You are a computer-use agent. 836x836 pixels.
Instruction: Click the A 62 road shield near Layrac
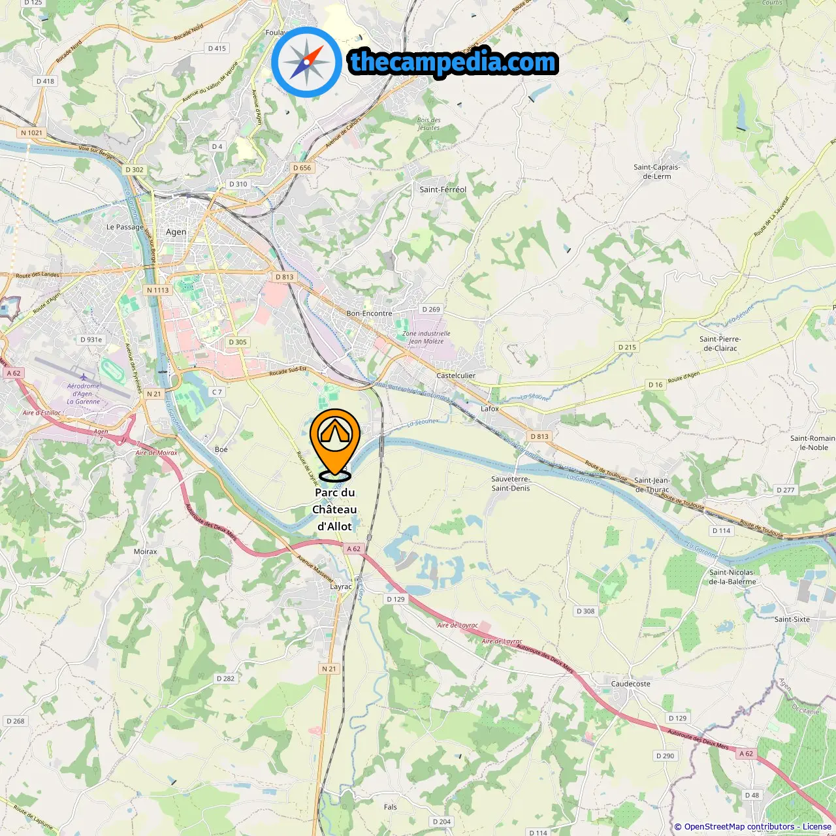[353, 549]
